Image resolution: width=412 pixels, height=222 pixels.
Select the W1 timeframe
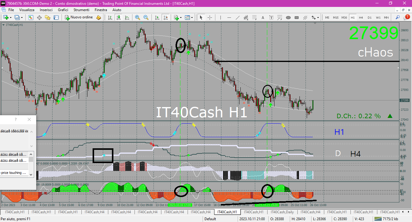click(x=378, y=17)
